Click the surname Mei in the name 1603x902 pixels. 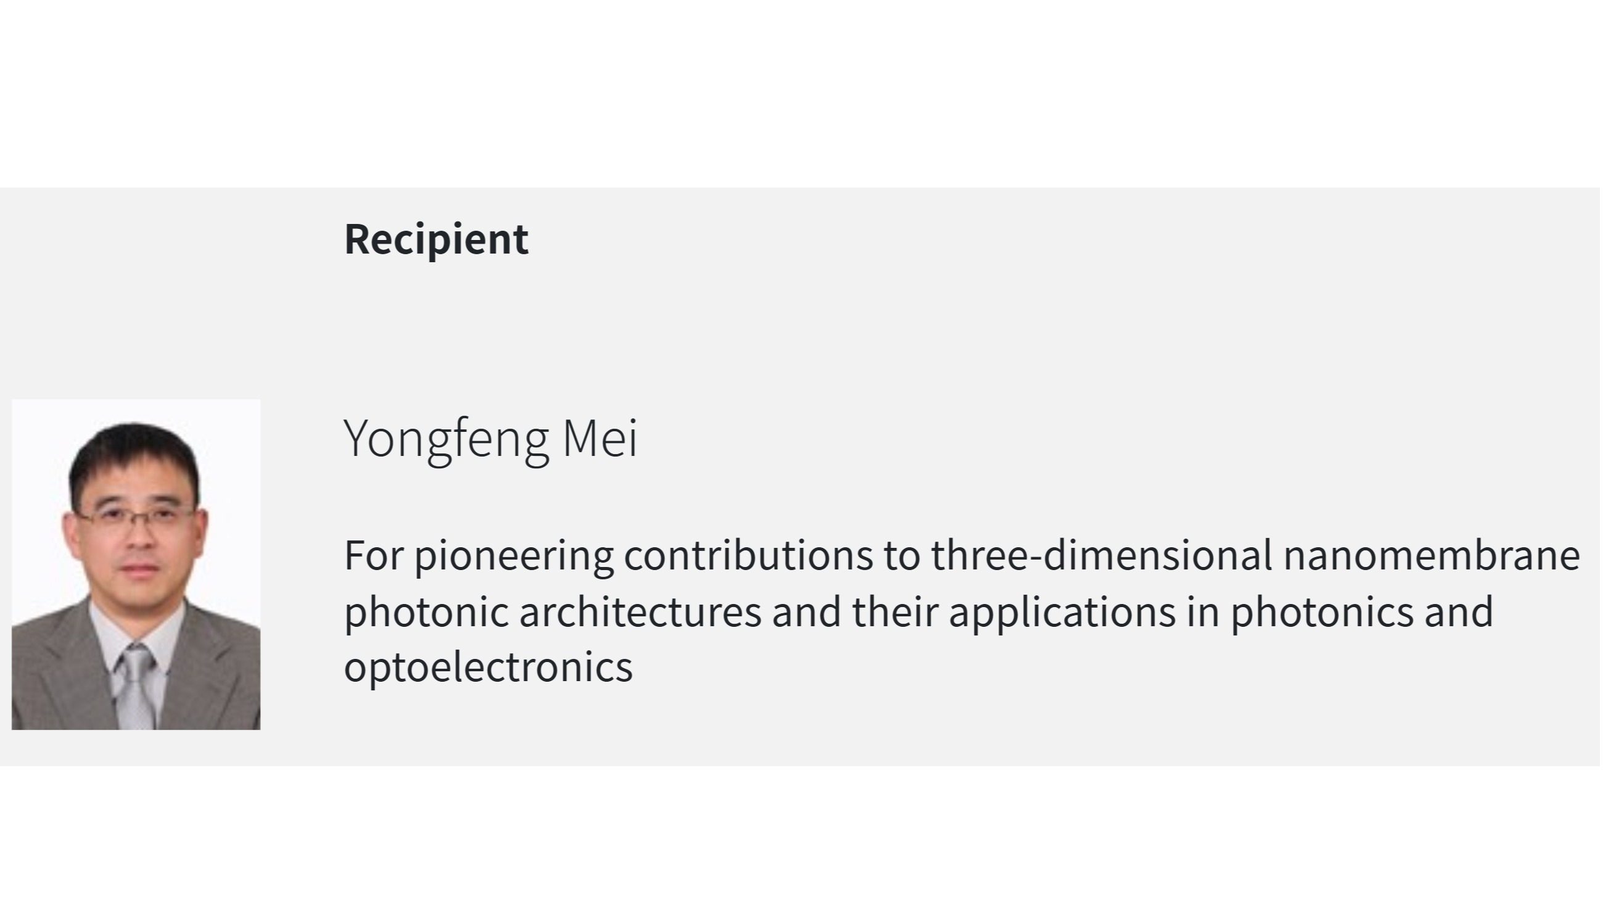[600, 439]
